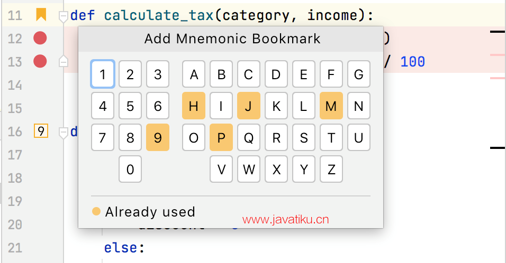Click the mnemonic bookmark 9 gutter icon
This screenshot has height=263, width=506.
(41, 130)
